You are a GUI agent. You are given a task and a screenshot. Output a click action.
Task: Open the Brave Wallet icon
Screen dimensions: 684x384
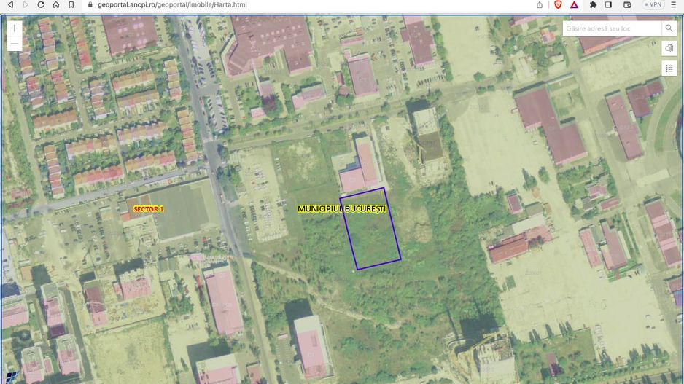tap(626, 4)
